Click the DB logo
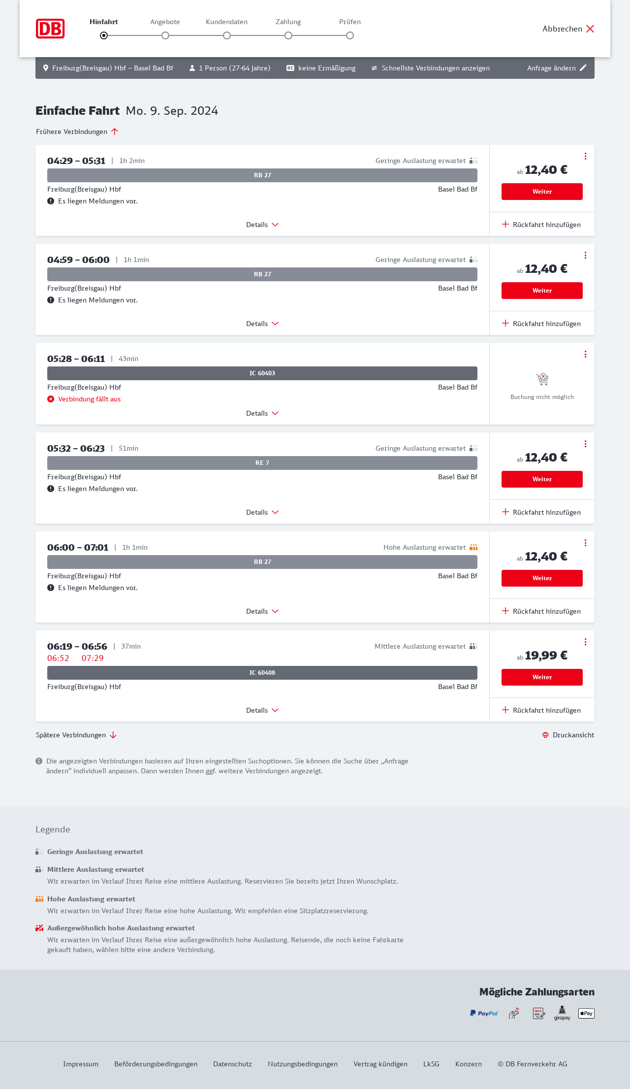The height and width of the screenshot is (1089, 630). coord(50,29)
